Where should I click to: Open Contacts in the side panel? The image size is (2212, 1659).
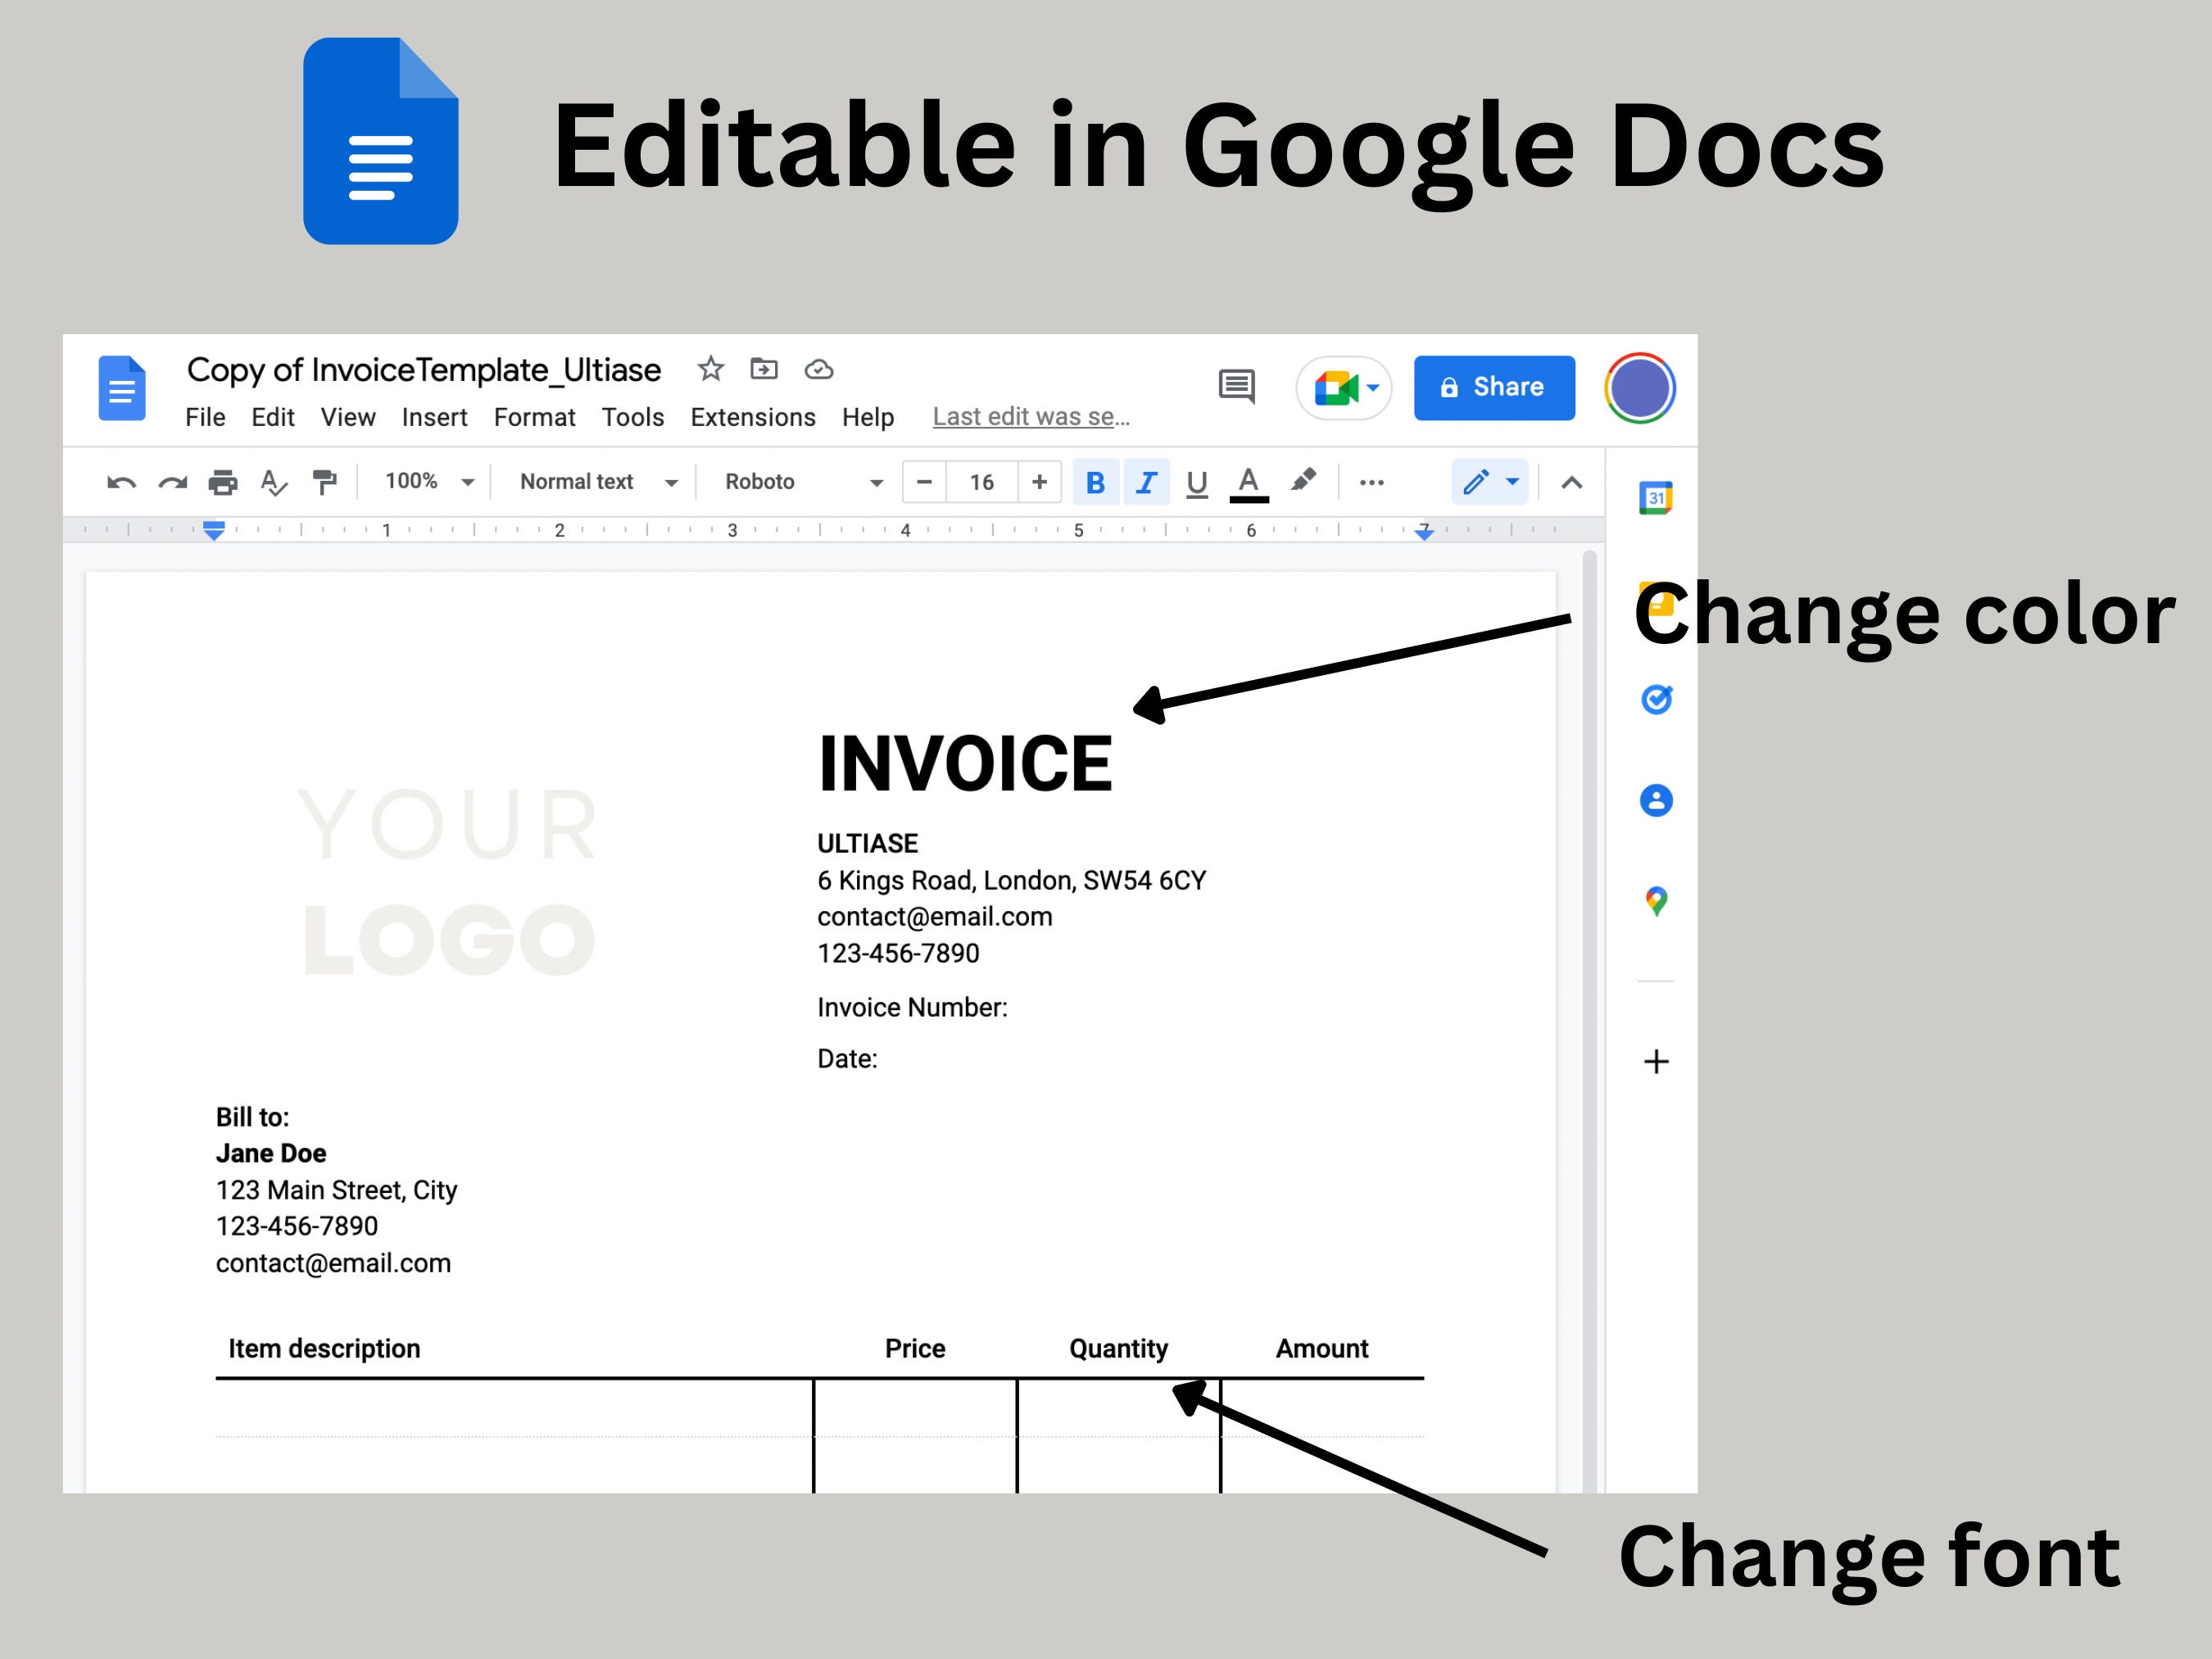[1656, 800]
